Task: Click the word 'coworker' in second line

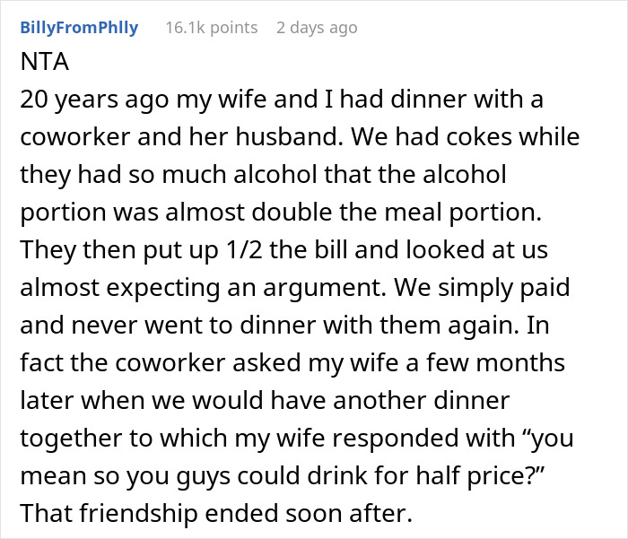Action: 75,136
